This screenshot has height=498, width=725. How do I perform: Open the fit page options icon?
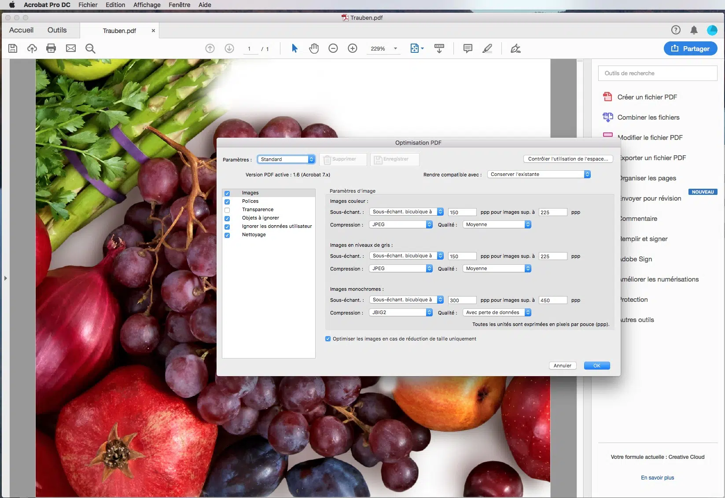[x=417, y=48]
